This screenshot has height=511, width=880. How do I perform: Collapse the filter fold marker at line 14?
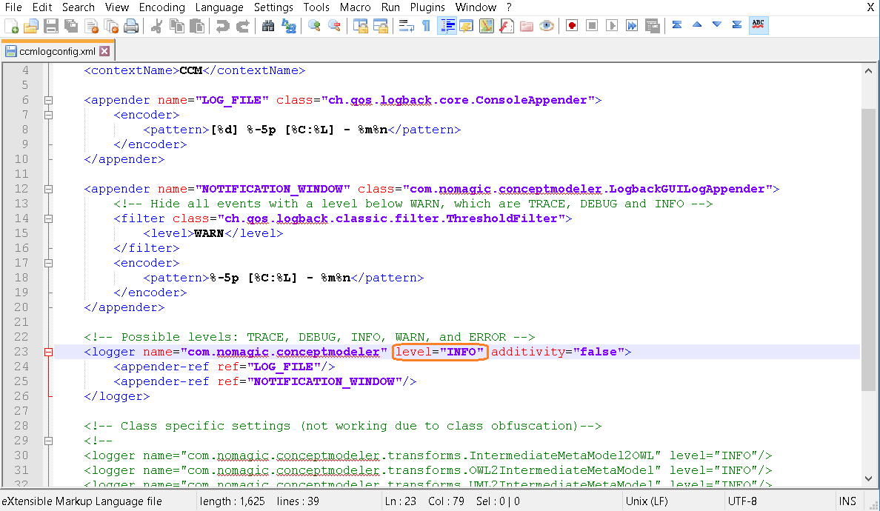[48, 218]
